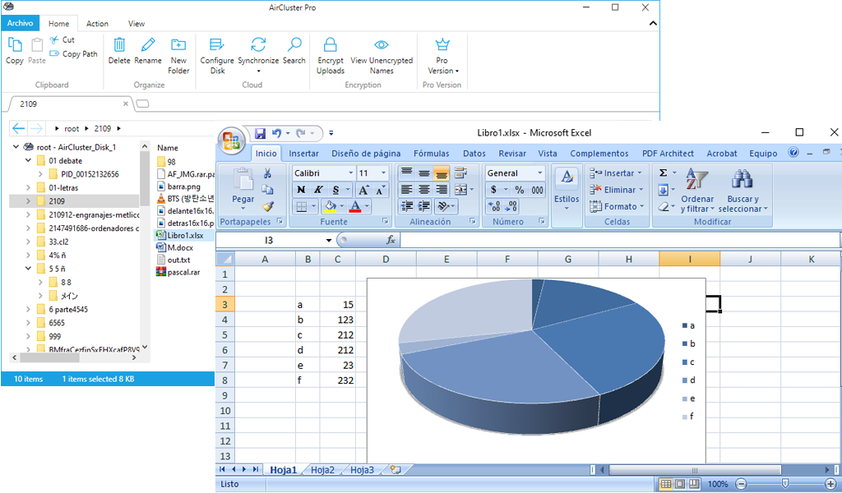This screenshot has height=493, width=842.
Task: Click View Unencrypted Names eye icon
Action: [x=382, y=44]
